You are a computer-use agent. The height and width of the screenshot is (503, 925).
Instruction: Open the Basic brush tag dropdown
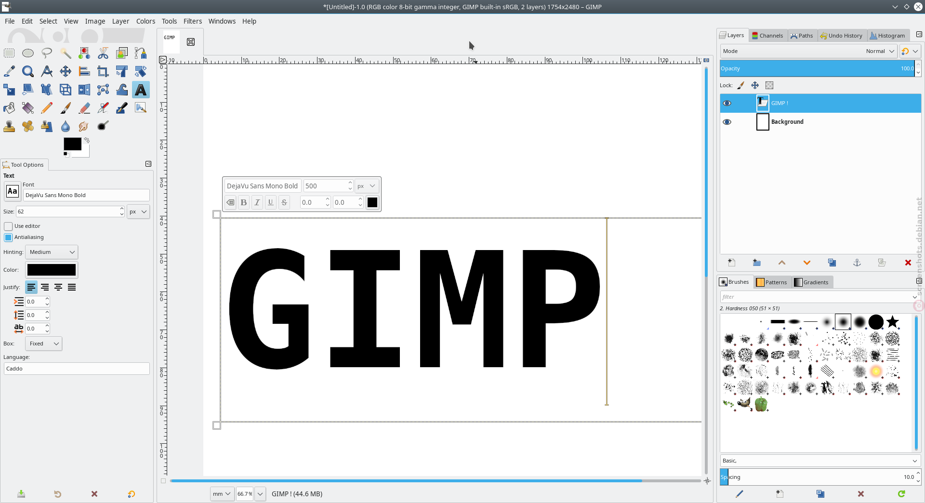tap(820, 461)
